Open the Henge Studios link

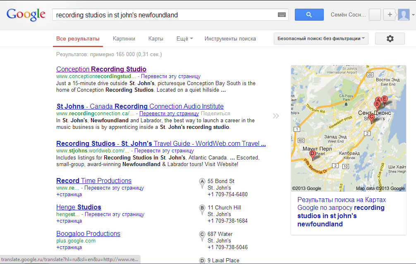[79, 207]
